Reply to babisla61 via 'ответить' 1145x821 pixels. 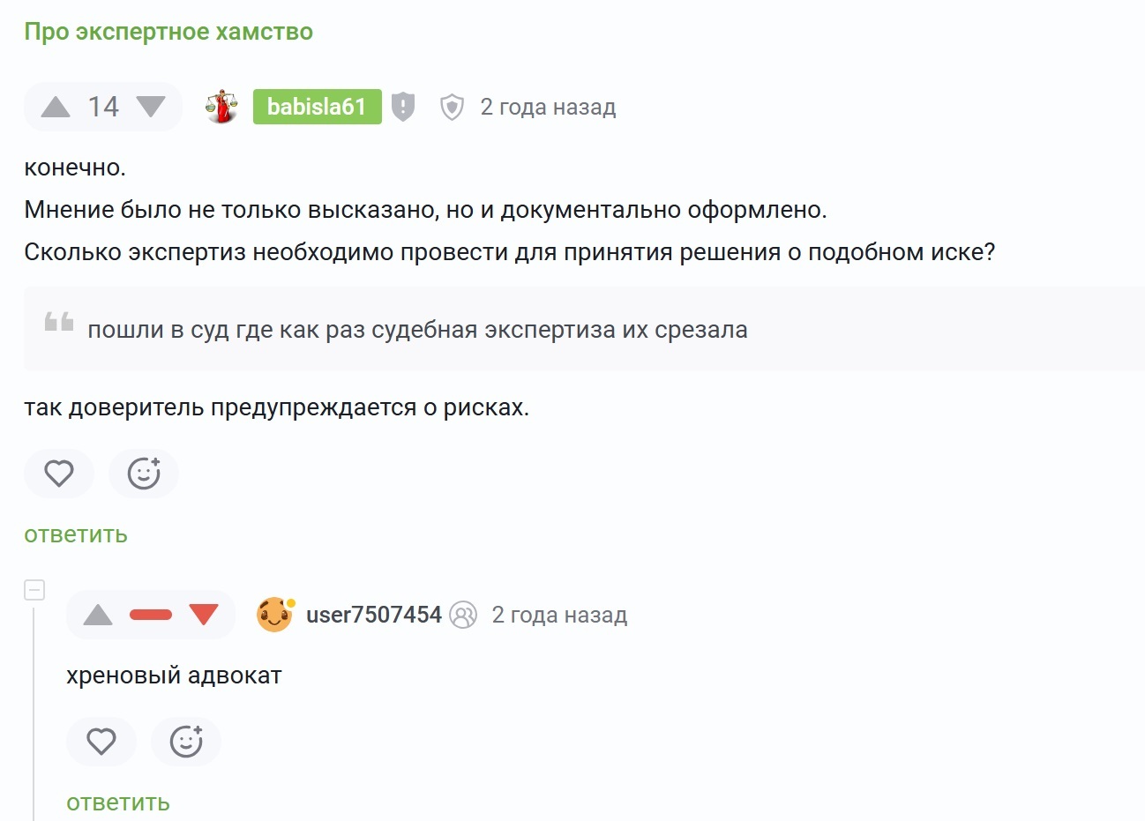click(76, 534)
